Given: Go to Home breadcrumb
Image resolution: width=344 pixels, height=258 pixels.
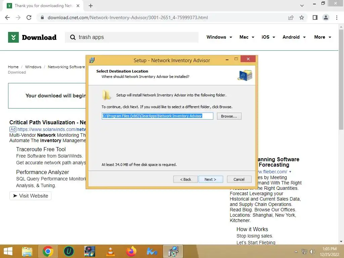Looking at the screenshot, I should [x=13, y=67].
